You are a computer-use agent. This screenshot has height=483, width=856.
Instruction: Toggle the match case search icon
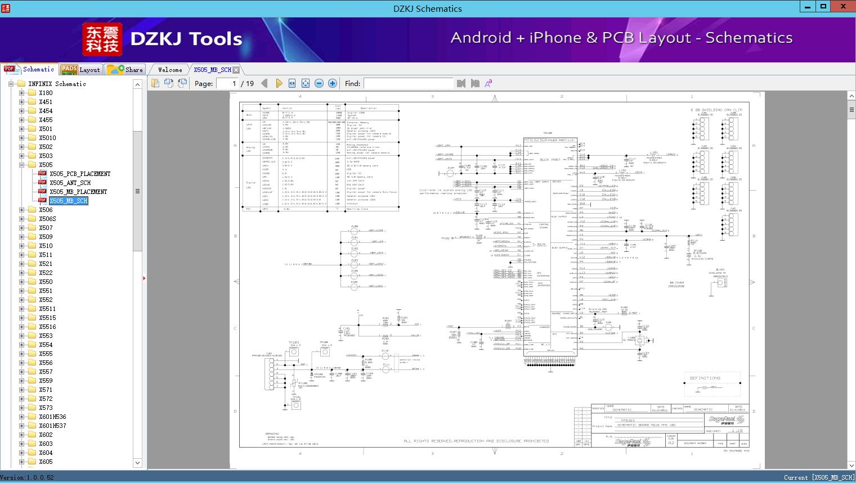pos(488,83)
